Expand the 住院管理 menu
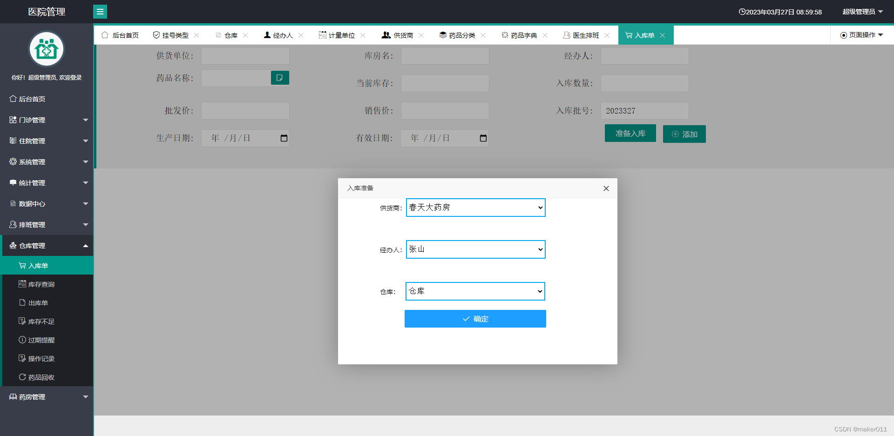Viewport: 894px width, 436px height. click(x=47, y=141)
